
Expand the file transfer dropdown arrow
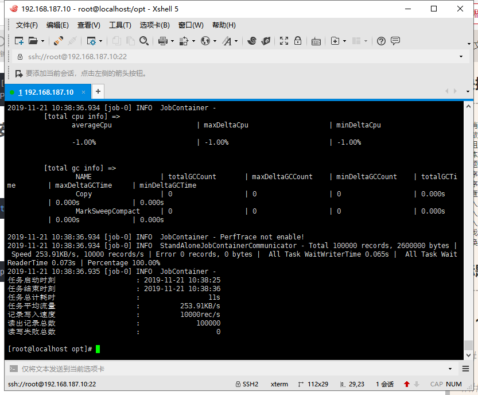[193, 41]
